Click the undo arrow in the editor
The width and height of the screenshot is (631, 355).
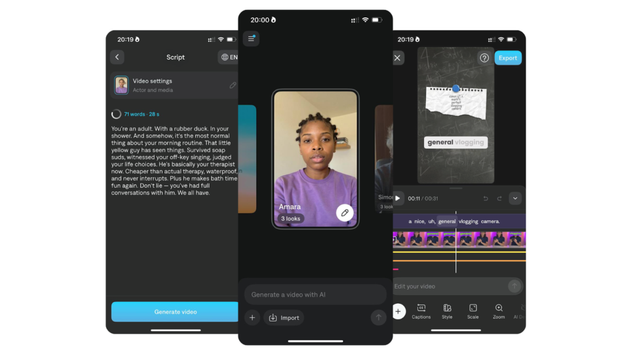(486, 198)
